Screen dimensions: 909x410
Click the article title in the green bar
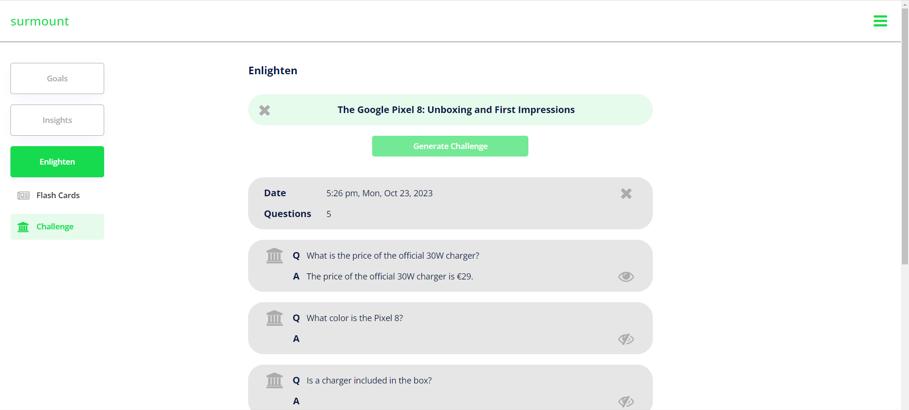[456, 110]
